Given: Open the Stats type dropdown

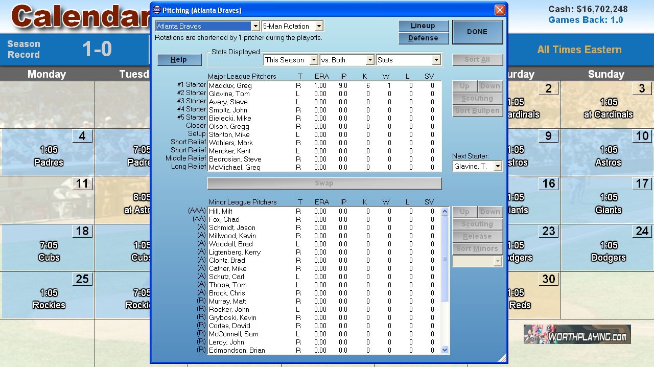Looking at the screenshot, I should 436,60.
